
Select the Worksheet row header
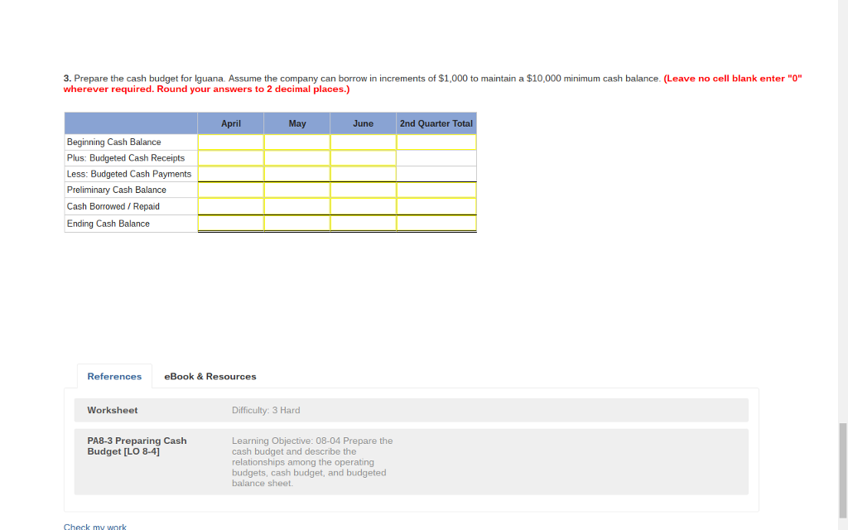coord(112,410)
